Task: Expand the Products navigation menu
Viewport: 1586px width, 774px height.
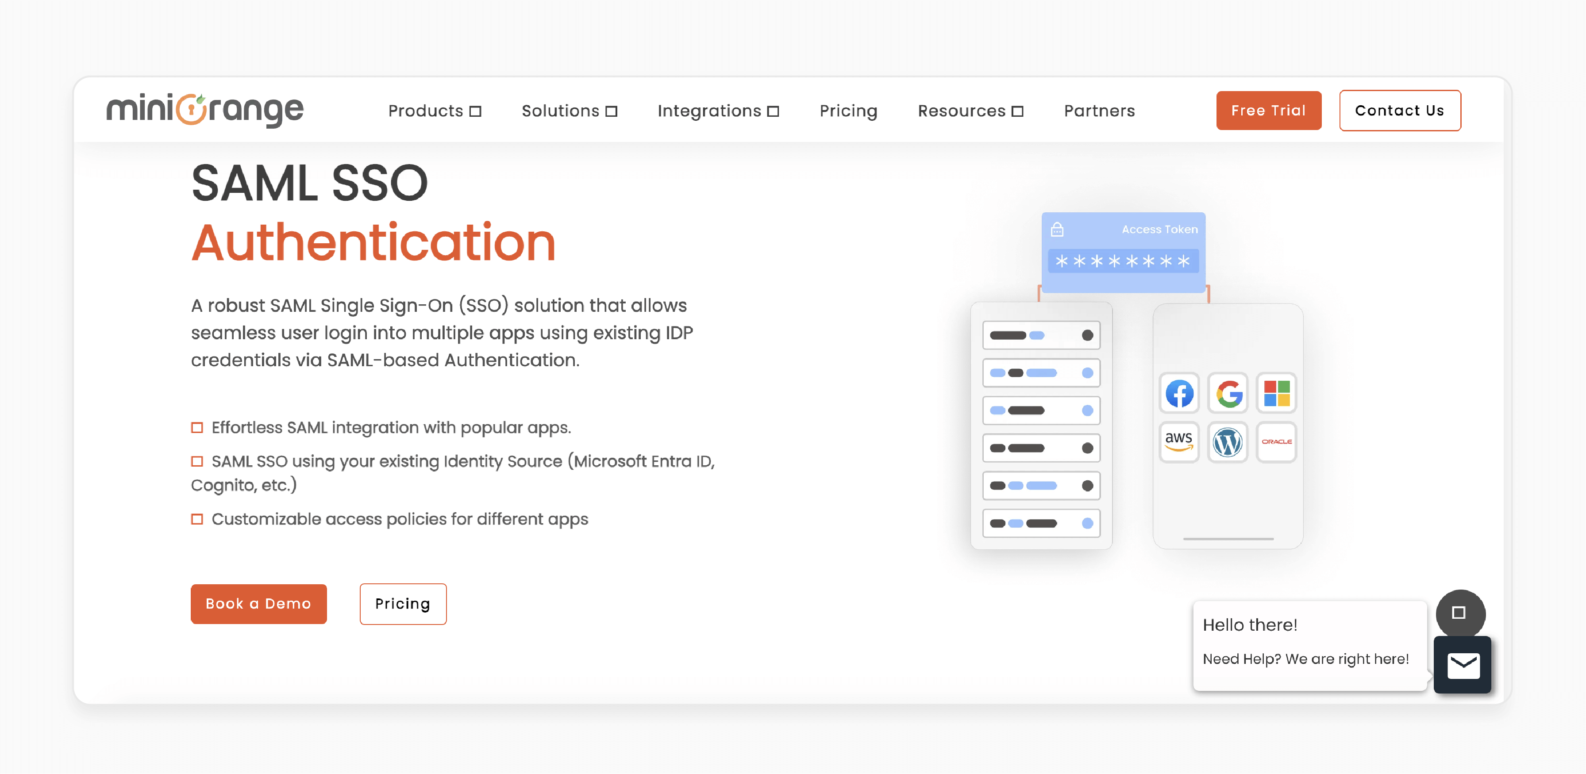Action: 434,110
